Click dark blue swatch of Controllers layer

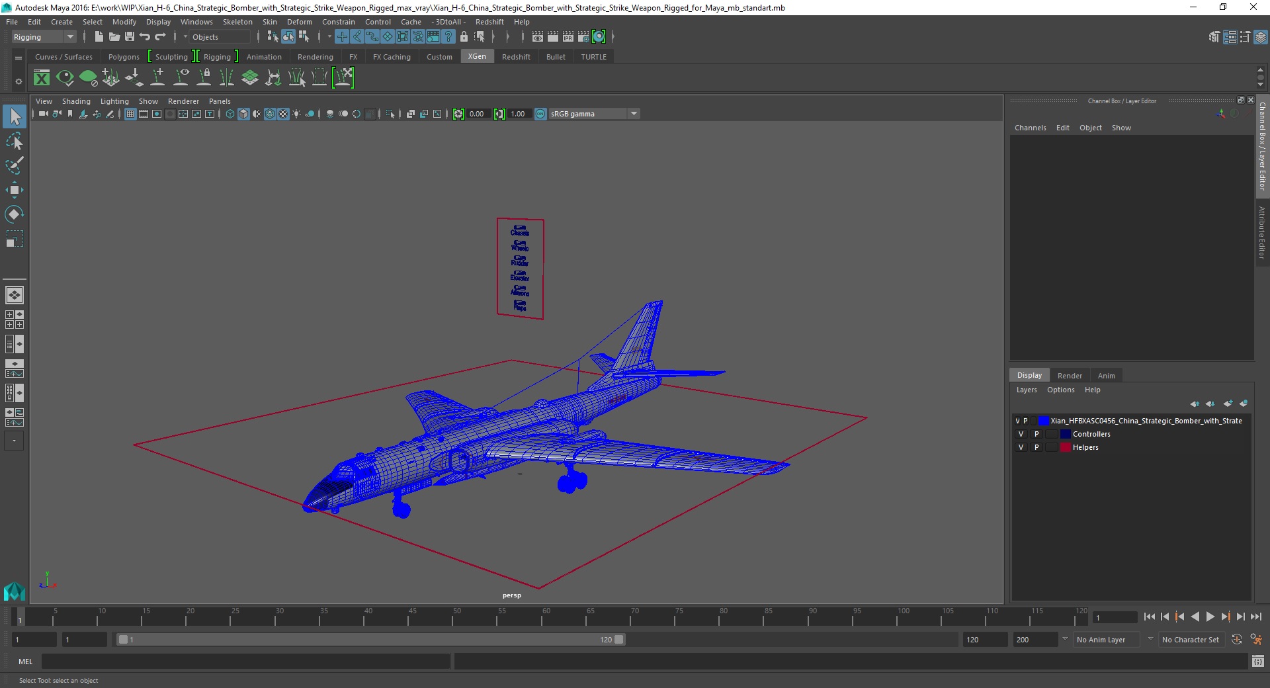(x=1065, y=434)
